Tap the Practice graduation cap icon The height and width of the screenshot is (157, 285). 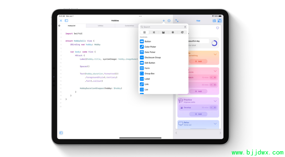click(x=180, y=101)
